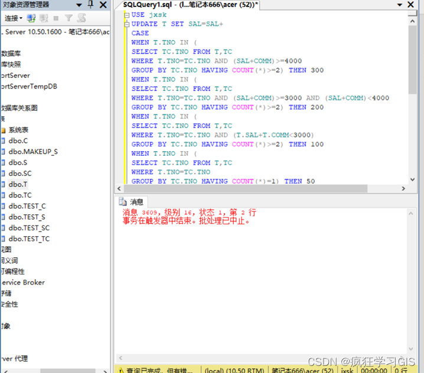
Task: Select the SQL Server 代理 node
Action: 14,359
